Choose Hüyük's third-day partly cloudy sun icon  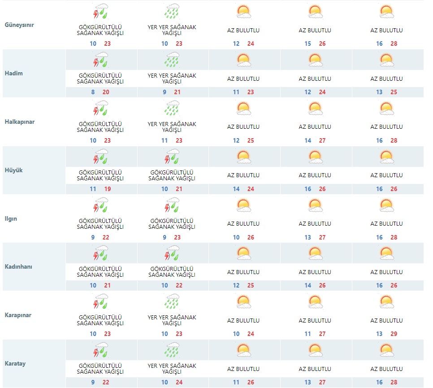pos(243,157)
